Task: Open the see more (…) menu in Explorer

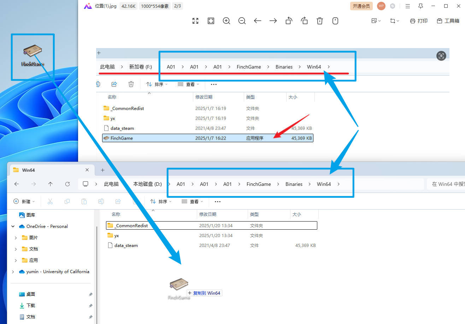Action: [218, 201]
